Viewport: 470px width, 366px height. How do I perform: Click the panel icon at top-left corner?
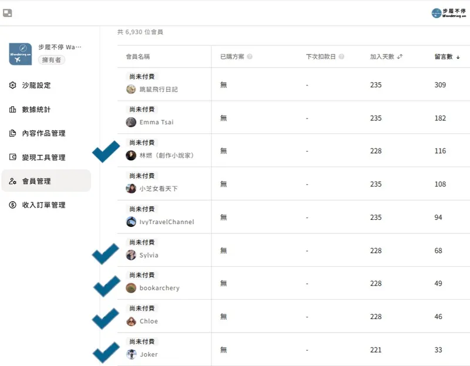click(8, 13)
